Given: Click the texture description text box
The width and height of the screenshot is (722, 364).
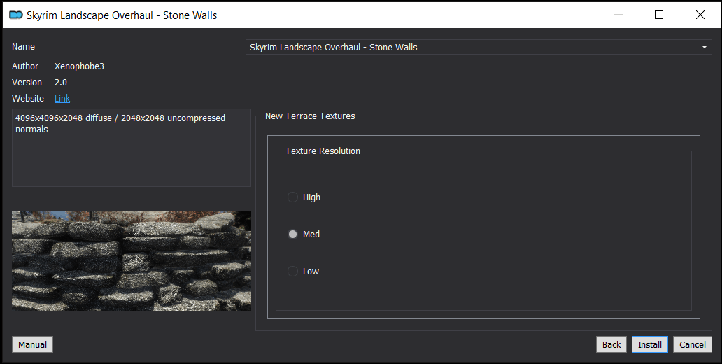Looking at the screenshot, I should click(132, 148).
